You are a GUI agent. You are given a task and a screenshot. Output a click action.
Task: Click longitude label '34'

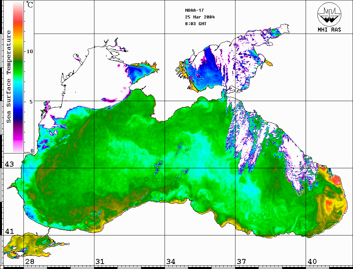[171, 262]
